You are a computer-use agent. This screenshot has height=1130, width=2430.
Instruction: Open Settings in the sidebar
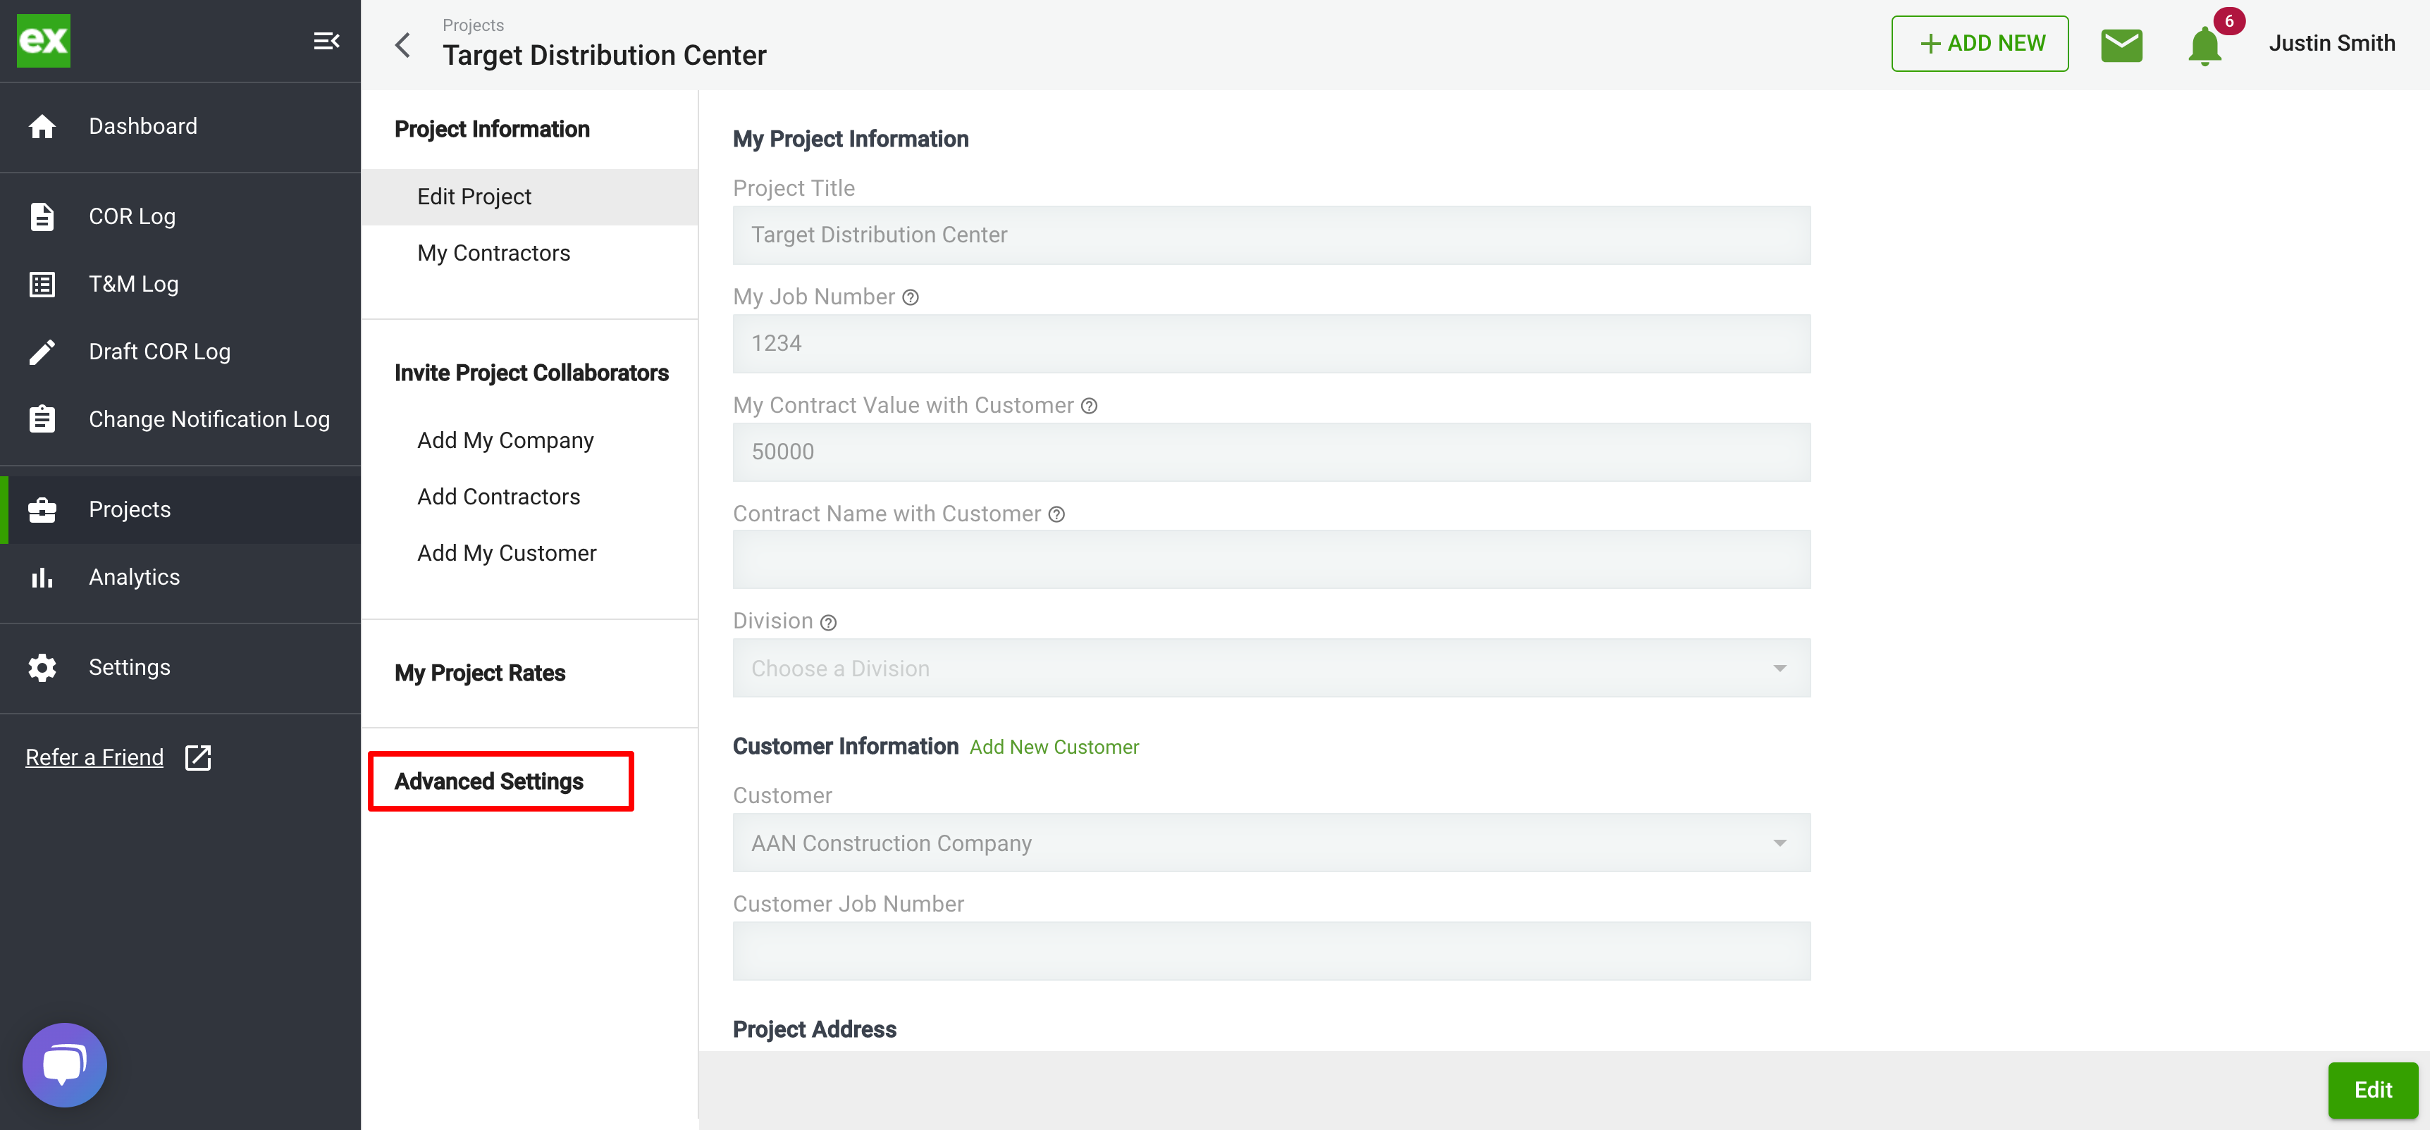tap(180, 667)
